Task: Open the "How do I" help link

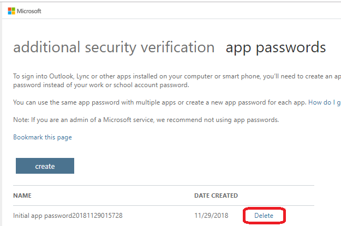Action: [x=324, y=102]
